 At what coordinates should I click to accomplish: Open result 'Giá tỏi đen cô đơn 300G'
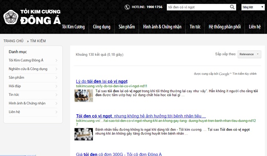tap(119, 154)
